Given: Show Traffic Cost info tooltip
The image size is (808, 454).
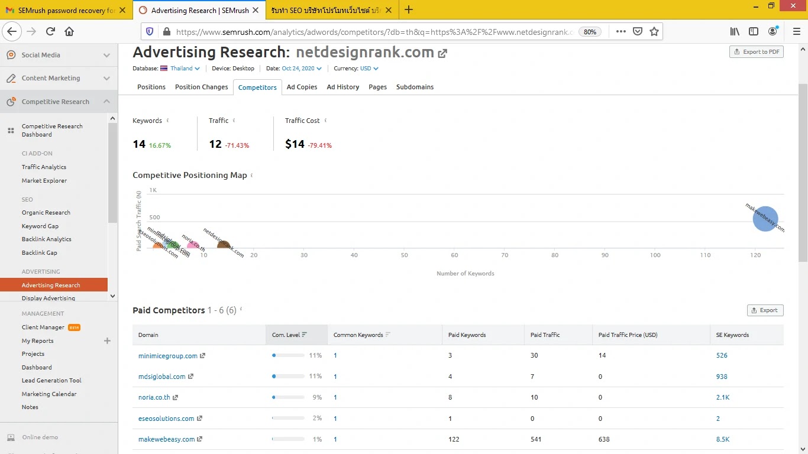Looking at the screenshot, I should coord(325,121).
